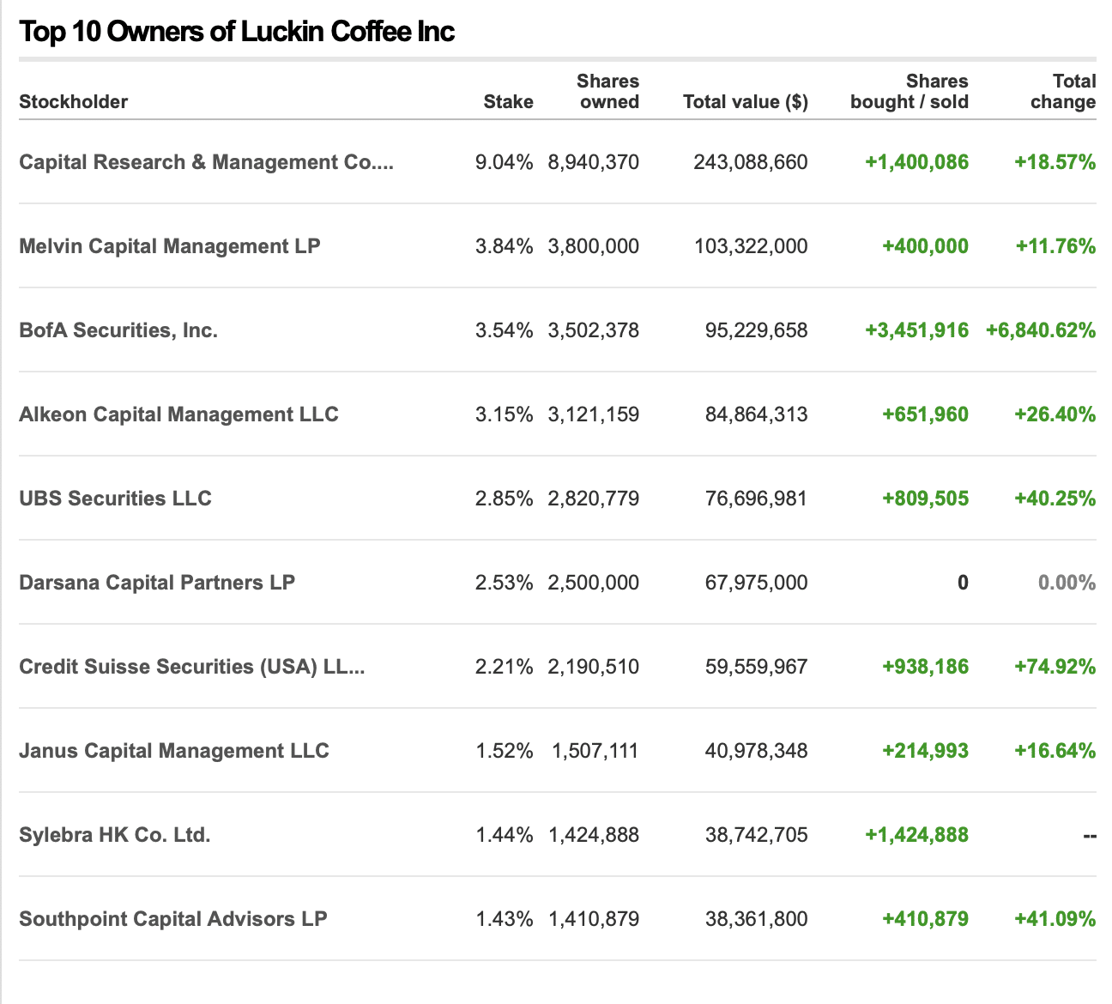Image resolution: width=1112 pixels, height=1004 pixels.
Task: Select total value 76,696,981
Action: coord(757,499)
